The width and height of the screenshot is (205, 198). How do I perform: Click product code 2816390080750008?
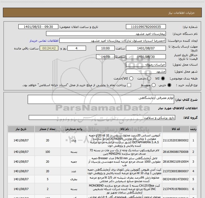(176, 152)
